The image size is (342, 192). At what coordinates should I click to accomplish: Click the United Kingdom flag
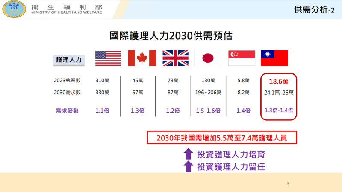point(176,58)
